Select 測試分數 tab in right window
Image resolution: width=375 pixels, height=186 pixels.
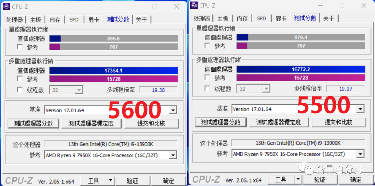tap(305, 18)
